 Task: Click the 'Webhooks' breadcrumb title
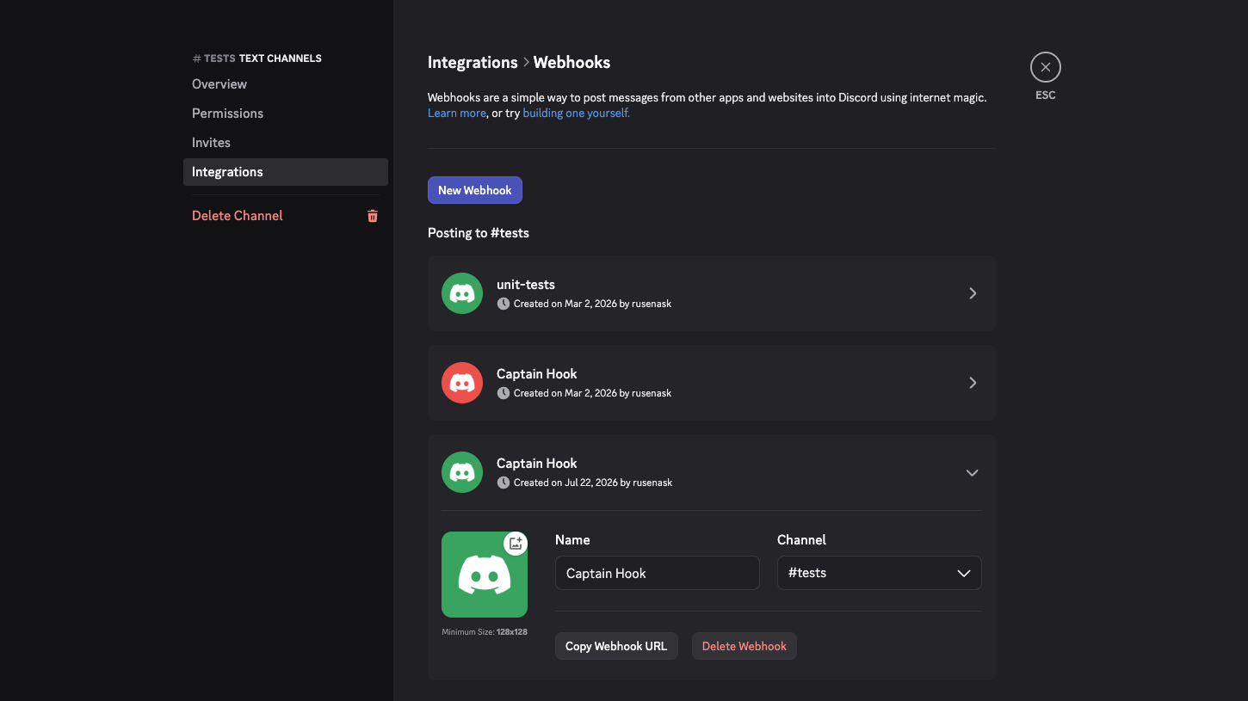tap(571, 62)
